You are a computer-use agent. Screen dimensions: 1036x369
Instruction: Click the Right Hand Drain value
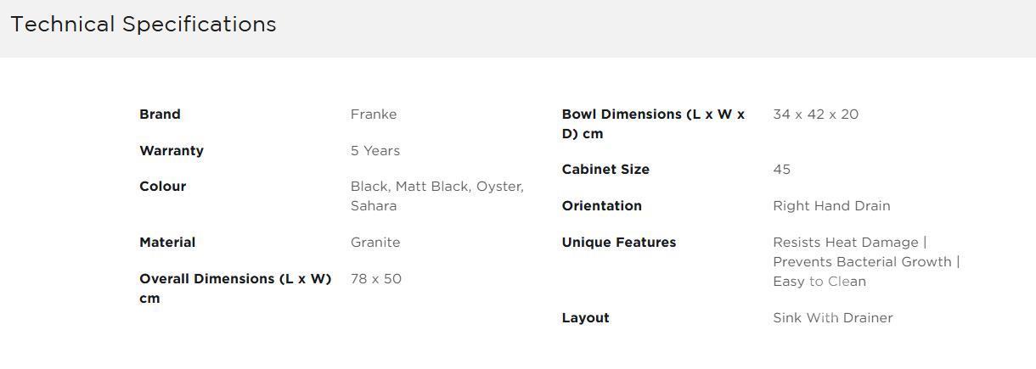(831, 206)
